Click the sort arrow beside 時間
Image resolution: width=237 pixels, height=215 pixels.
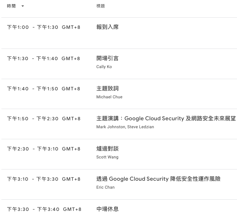tap(23, 6)
